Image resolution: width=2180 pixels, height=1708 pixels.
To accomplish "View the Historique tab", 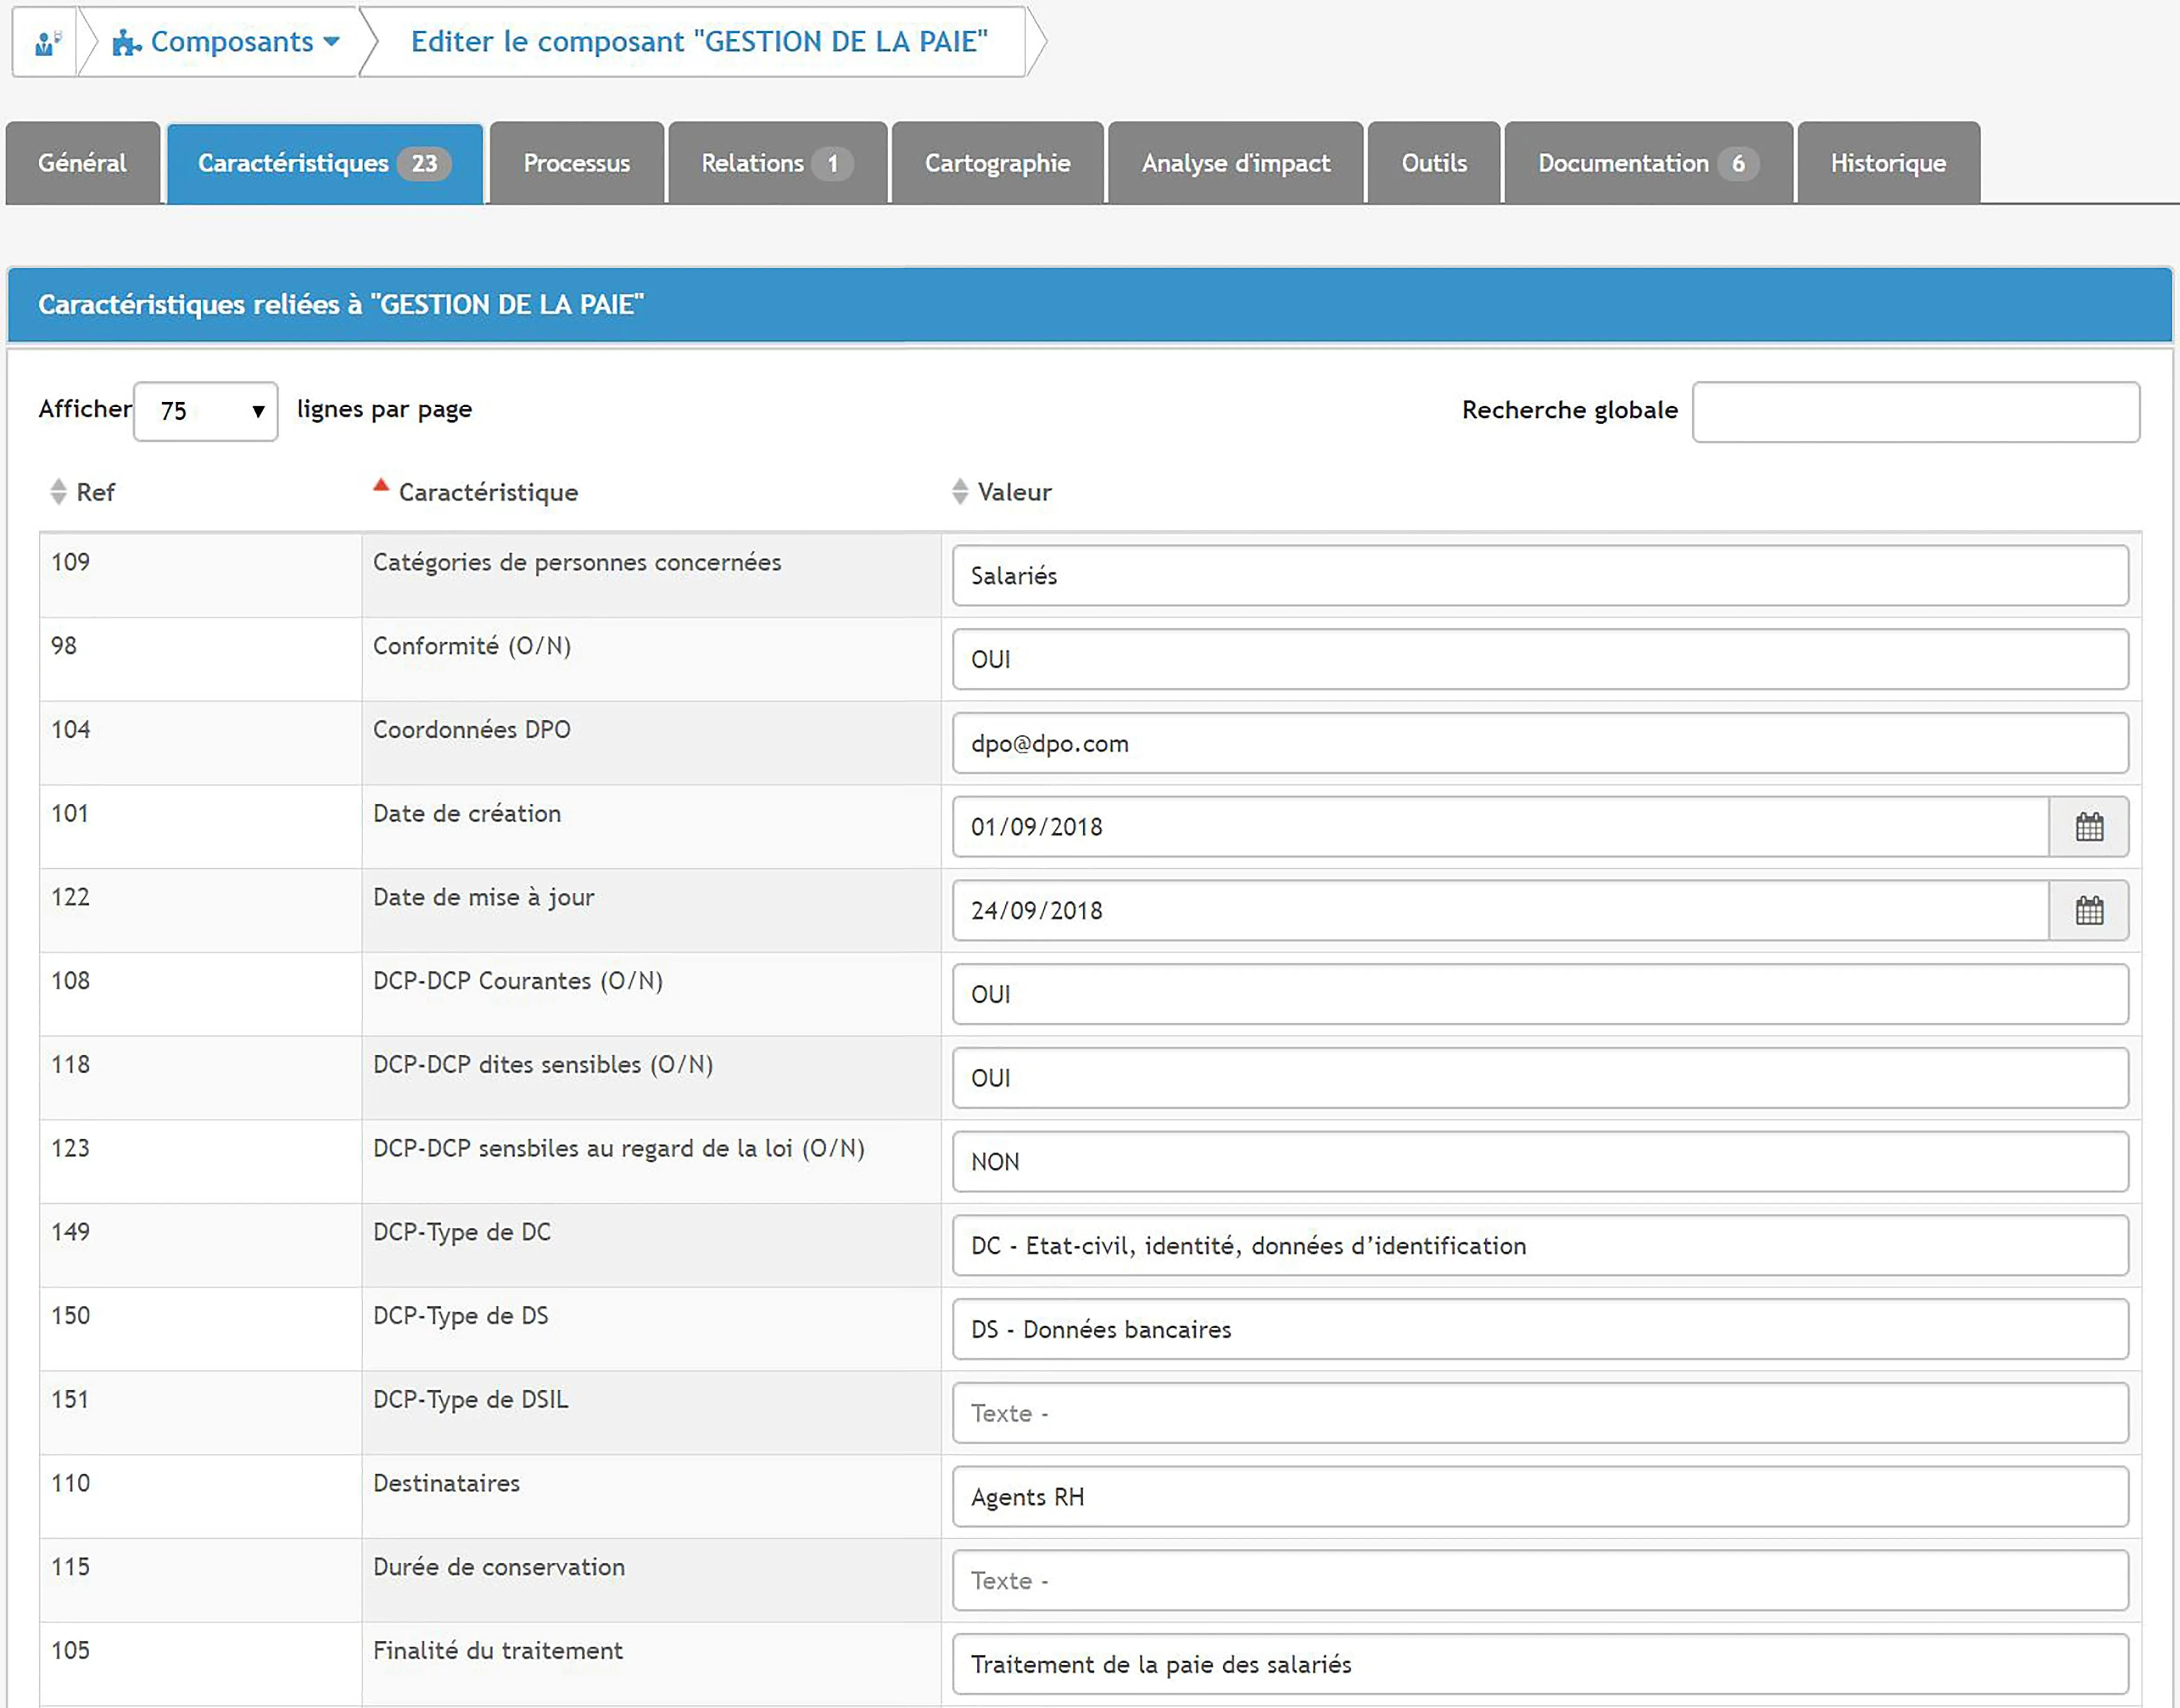I will [x=1889, y=163].
